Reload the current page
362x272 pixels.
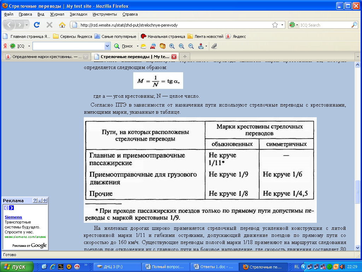pos(37,25)
